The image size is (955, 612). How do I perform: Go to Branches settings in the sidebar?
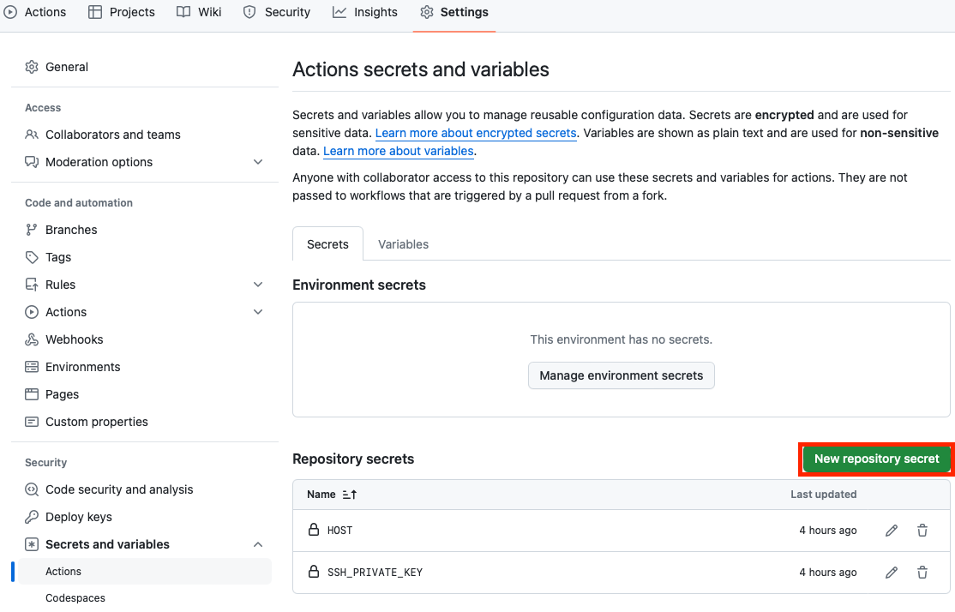point(71,230)
